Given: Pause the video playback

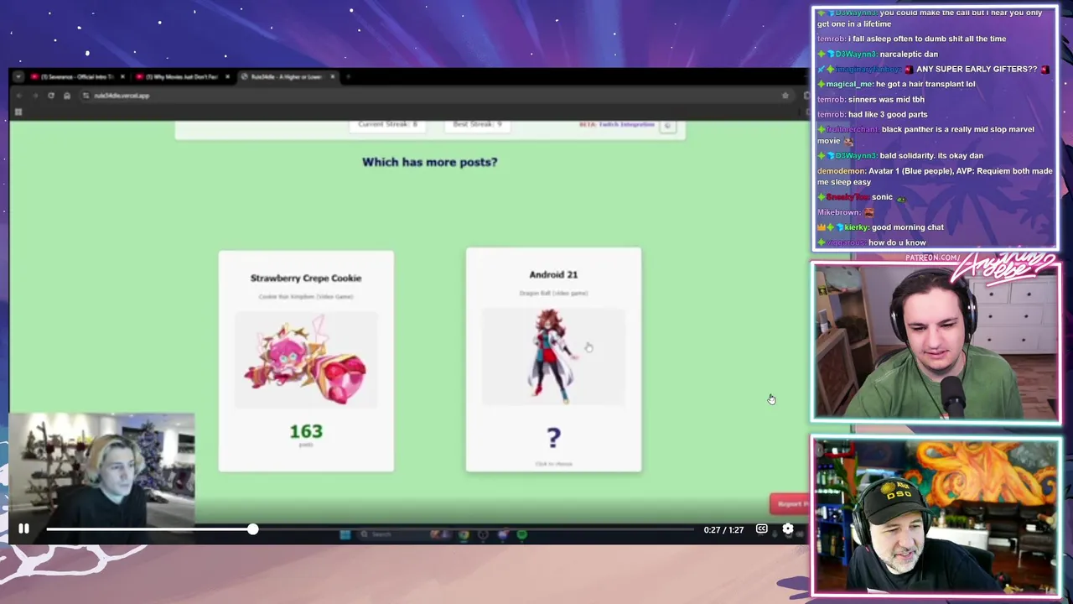Looking at the screenshot, I should point(23,528).
